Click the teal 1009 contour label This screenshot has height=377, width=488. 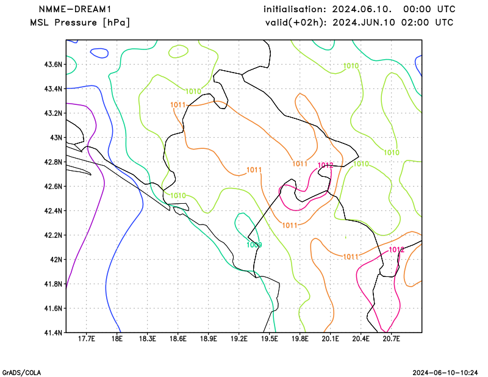coord(254,245)
